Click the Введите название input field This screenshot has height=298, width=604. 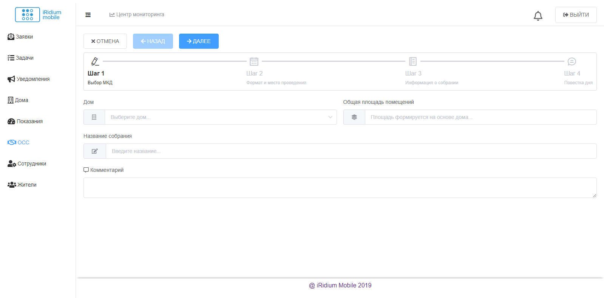pos(351,151)
